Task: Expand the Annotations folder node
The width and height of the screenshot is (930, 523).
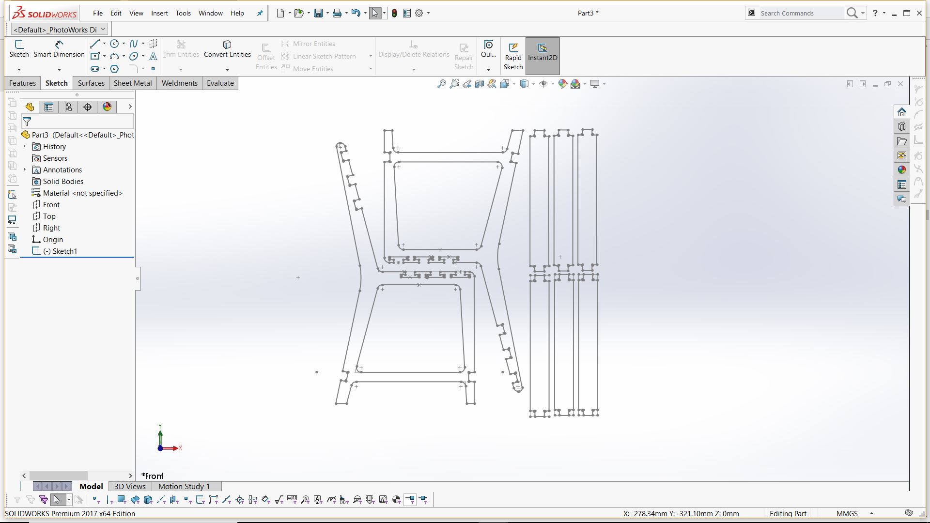Action: (x=25, y=170)
